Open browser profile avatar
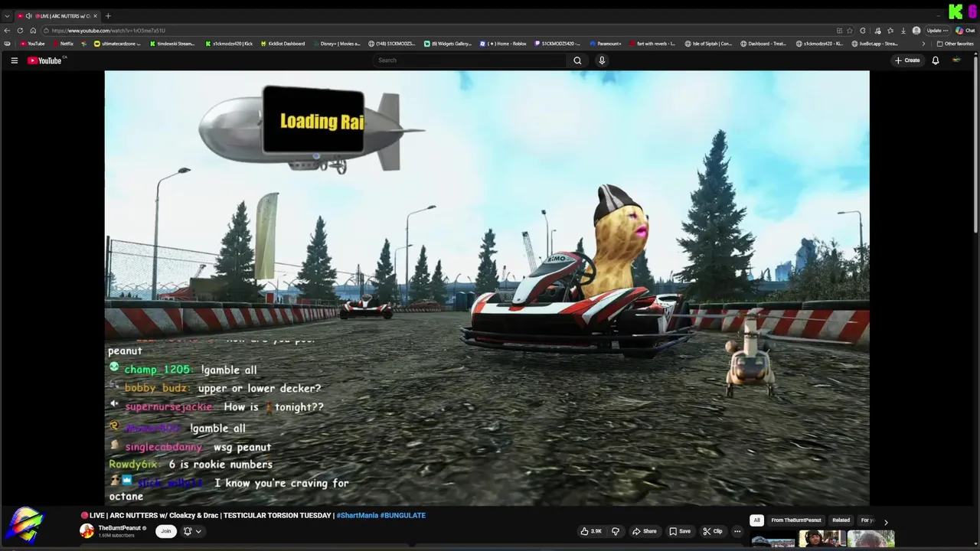Viewport: 980px width, 551px height. tap(916, 31)
